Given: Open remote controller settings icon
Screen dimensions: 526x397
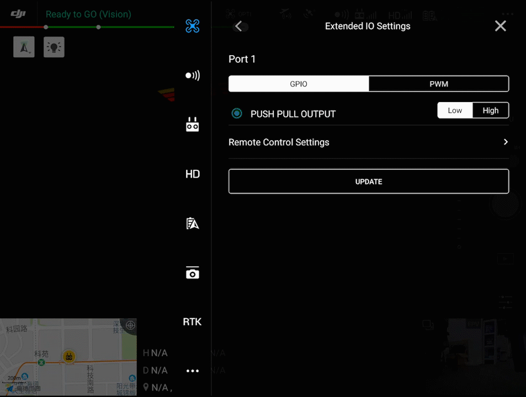Looking at the screenshot, I should tap(192, 125).
